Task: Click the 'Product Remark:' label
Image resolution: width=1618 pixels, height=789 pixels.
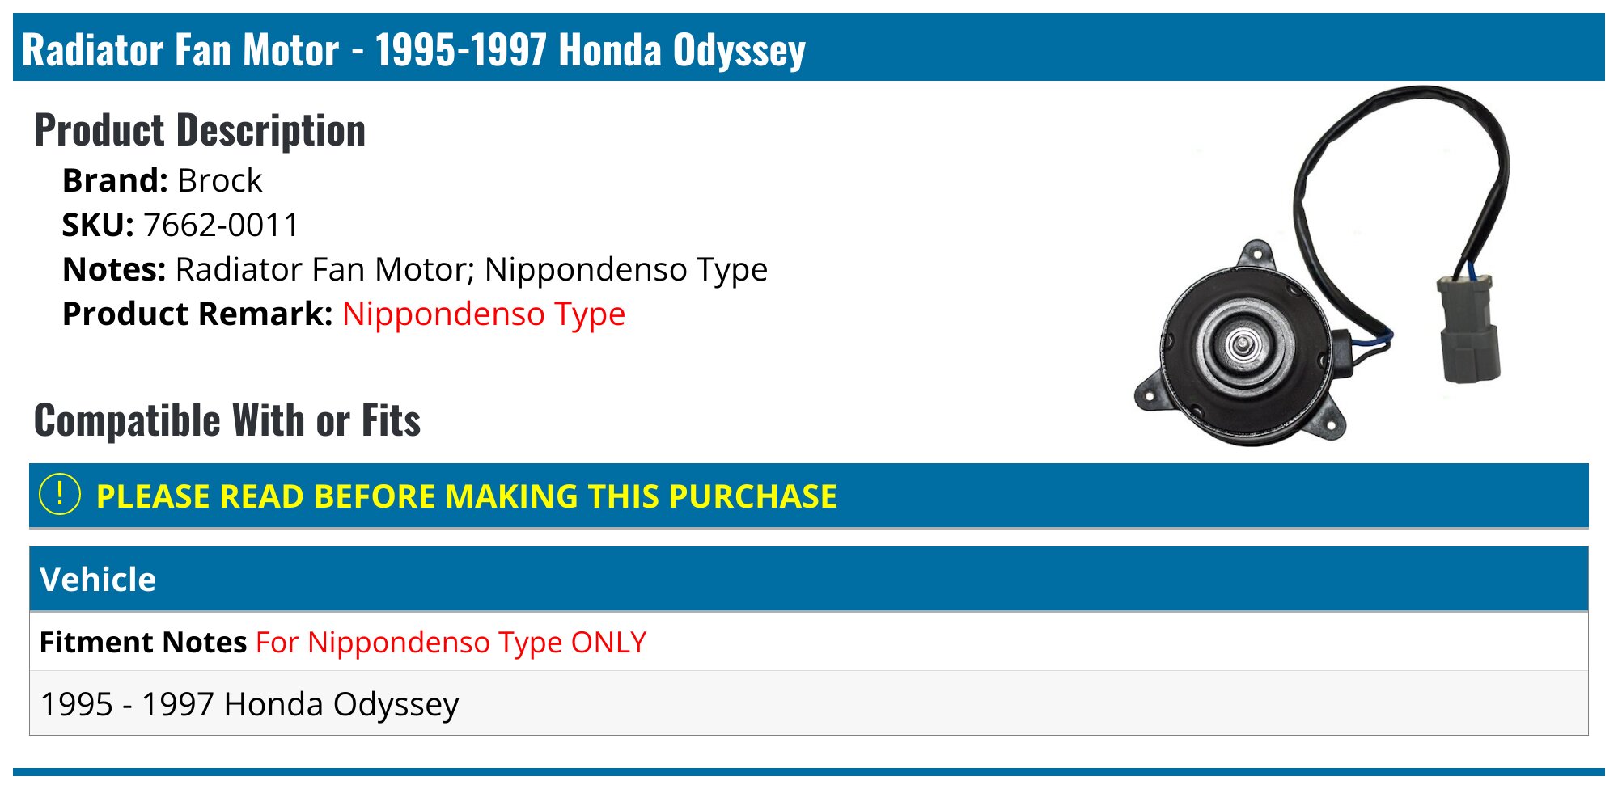Action: [197, 314]
